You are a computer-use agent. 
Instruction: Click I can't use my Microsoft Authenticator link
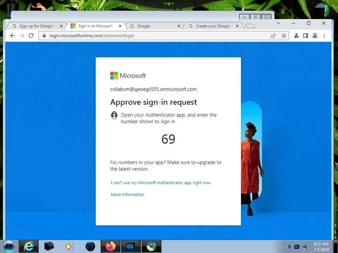pos(161,183)
